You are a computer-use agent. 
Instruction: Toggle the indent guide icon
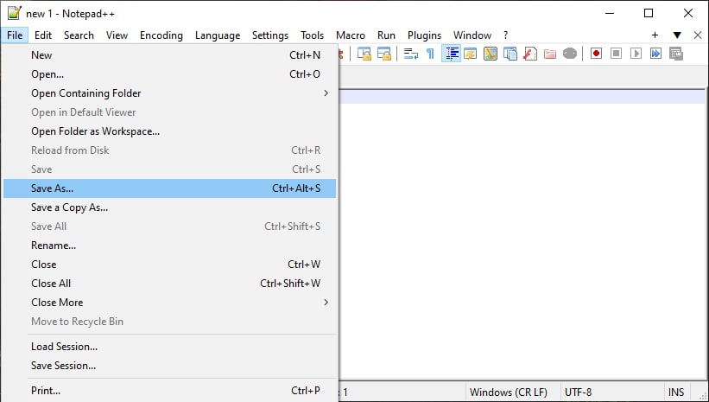[451, 54]
